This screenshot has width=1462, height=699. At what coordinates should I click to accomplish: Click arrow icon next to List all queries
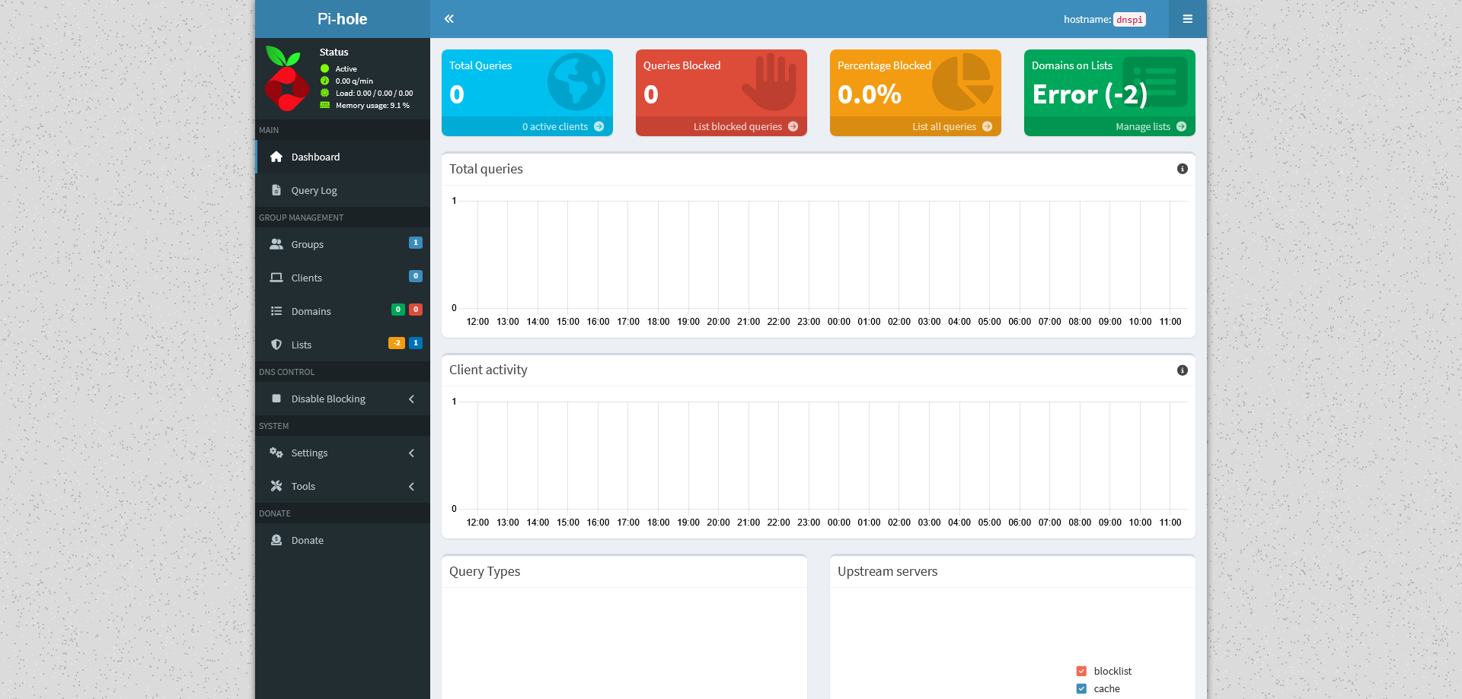coord(988,127)
